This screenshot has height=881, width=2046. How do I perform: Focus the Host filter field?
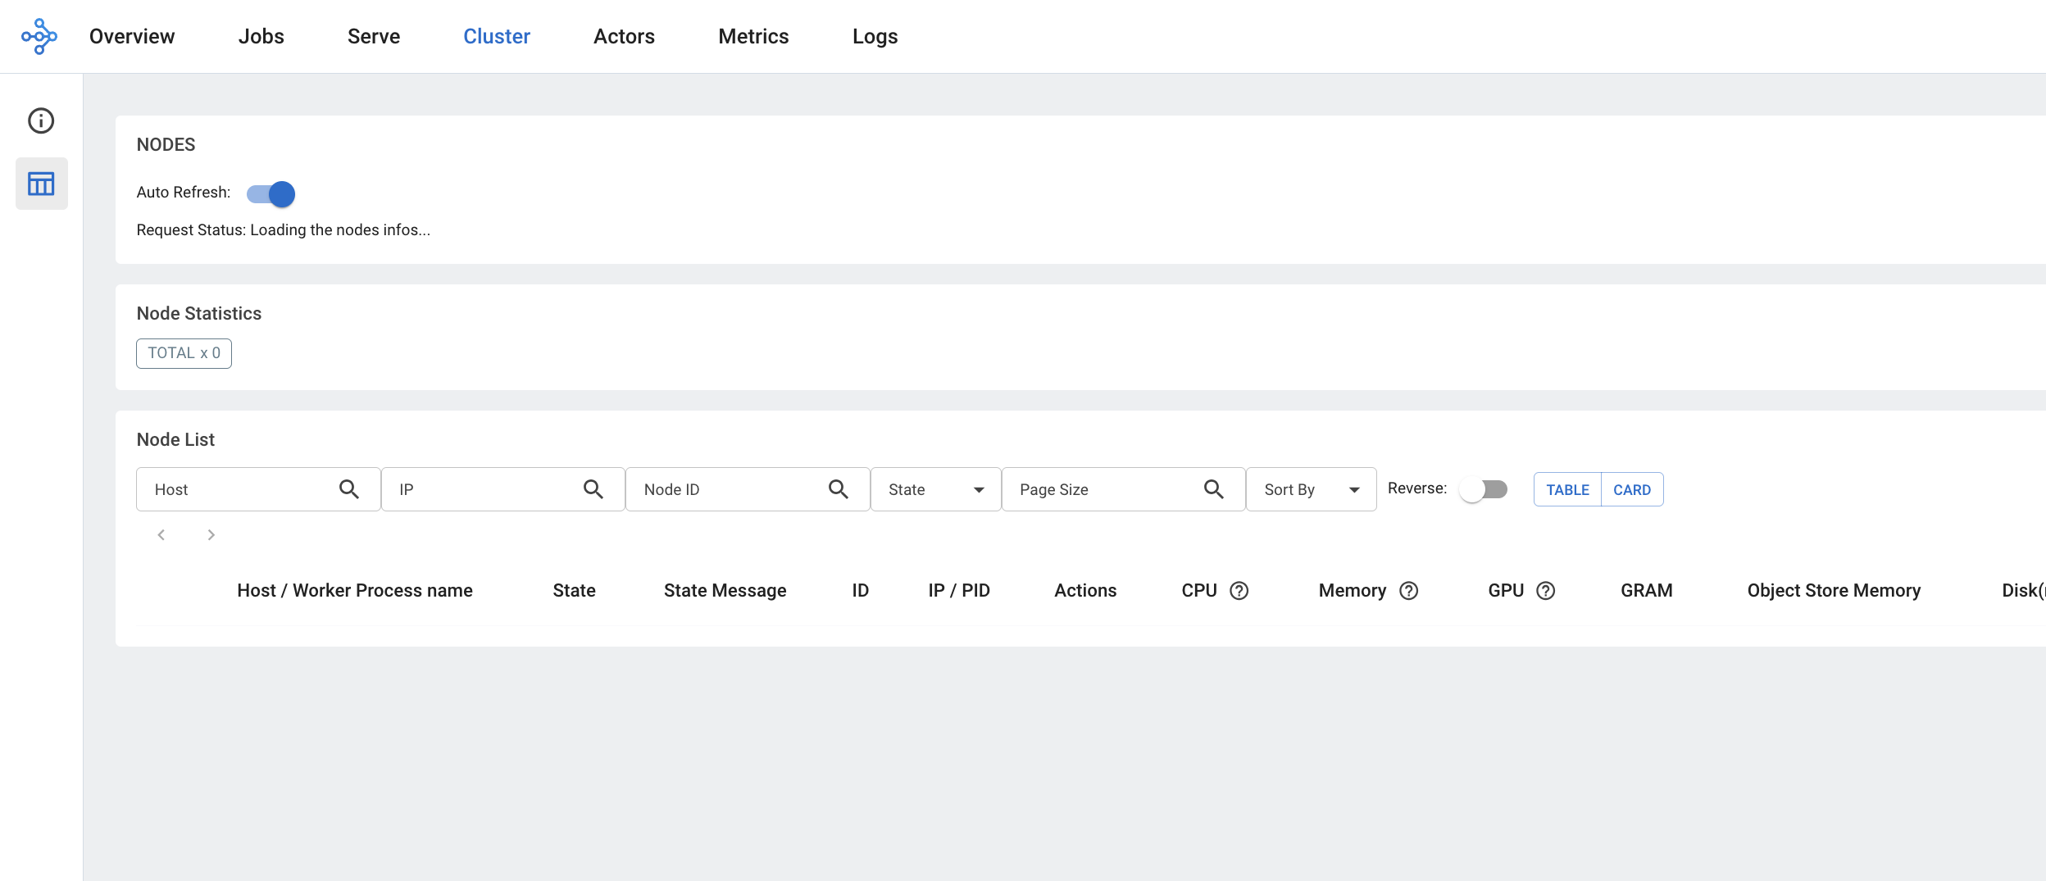click(258, 489)
